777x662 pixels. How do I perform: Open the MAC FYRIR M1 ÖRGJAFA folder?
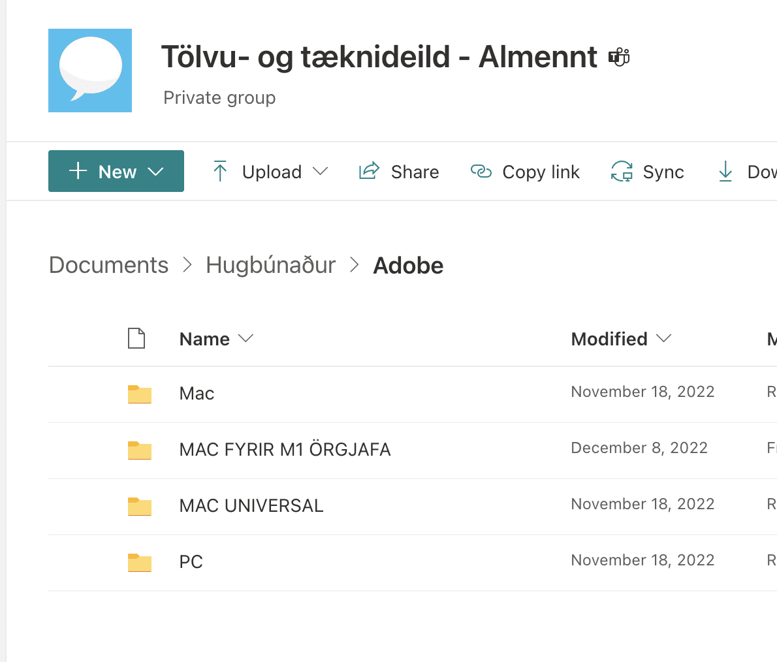(x=285, y=450)
